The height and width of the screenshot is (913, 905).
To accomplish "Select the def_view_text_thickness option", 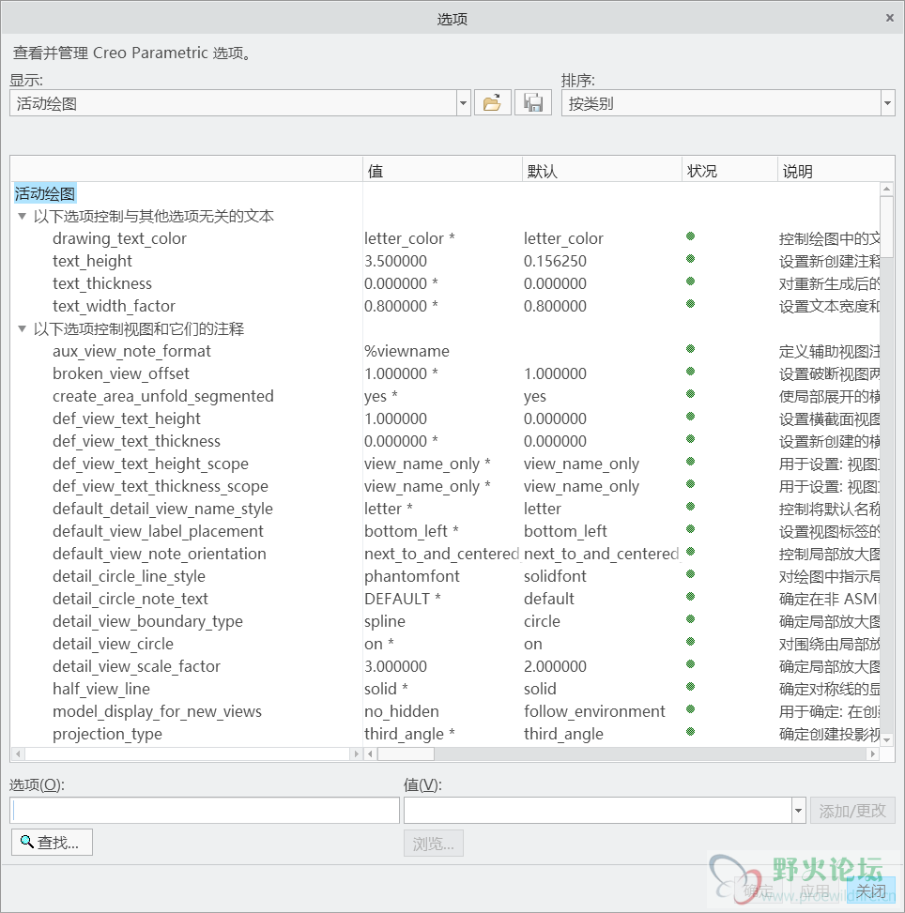I will (136, 441).
